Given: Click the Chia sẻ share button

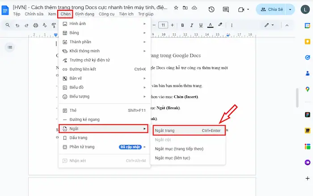Looking at the screenshot, I should click(273, 9).
